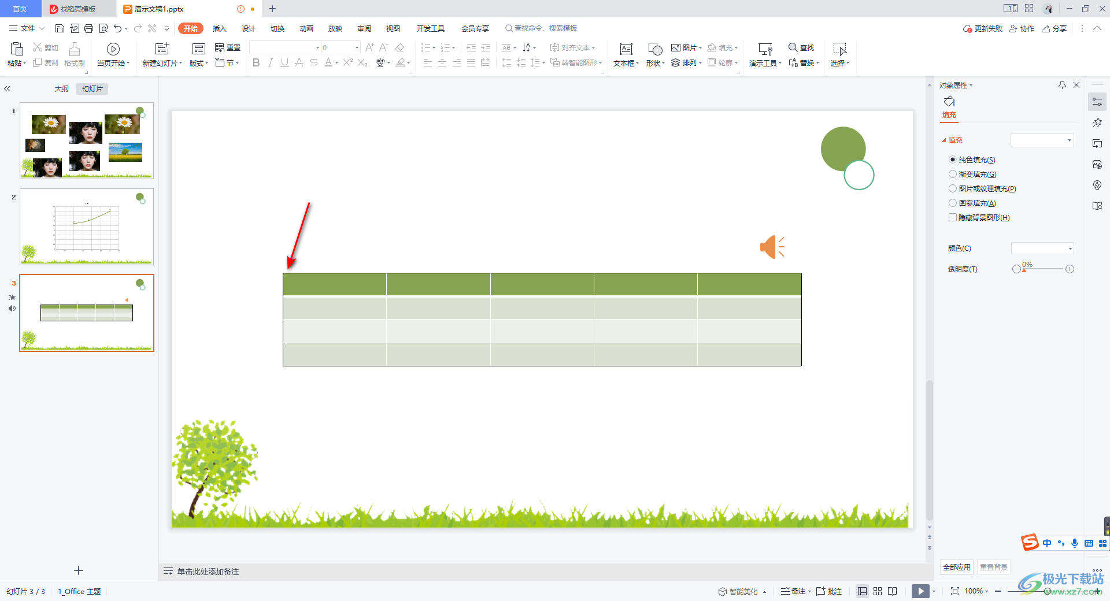Click the Find magnifier icon
The height and width of the screenshot is (601, 1110).
[793, 47]
